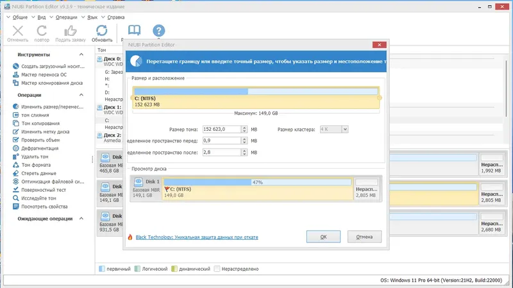Click the volume list vertical scrollbar
The image size is (513, 288).
click(x=507, y=89)
